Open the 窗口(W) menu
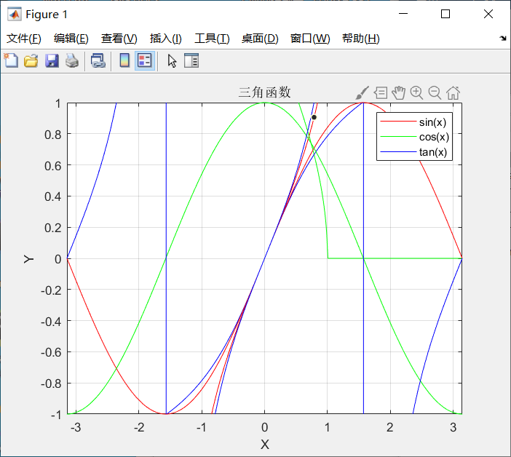 (x=310, y=39)
